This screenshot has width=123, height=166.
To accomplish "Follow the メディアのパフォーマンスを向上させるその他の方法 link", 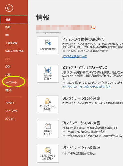I will [86, 87].
